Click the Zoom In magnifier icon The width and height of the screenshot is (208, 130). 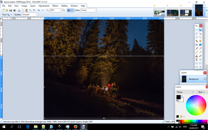[x=64, y=10]
